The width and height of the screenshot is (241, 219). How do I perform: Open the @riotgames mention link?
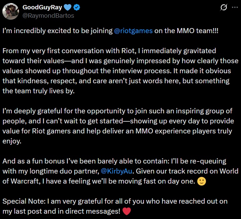tap(133, 30)
